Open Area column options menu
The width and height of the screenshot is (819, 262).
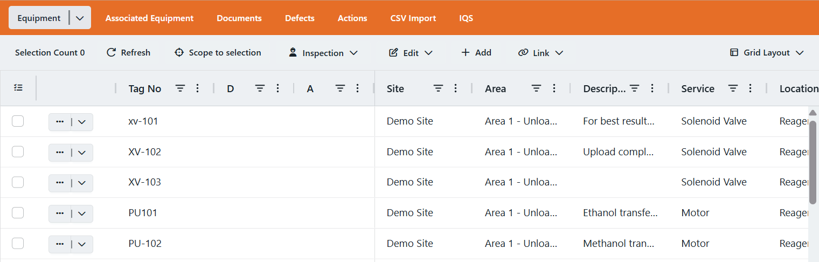tap(554, 88)
